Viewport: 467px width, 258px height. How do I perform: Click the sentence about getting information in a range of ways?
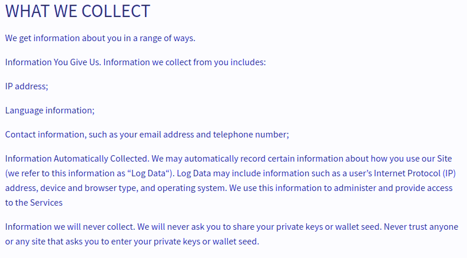[x=100, y=38]
